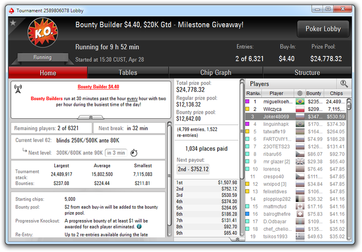This screenshot has width=362, height=252.
Task: Click the blue color tag for balrogthefire
Action: coord(247,214)
